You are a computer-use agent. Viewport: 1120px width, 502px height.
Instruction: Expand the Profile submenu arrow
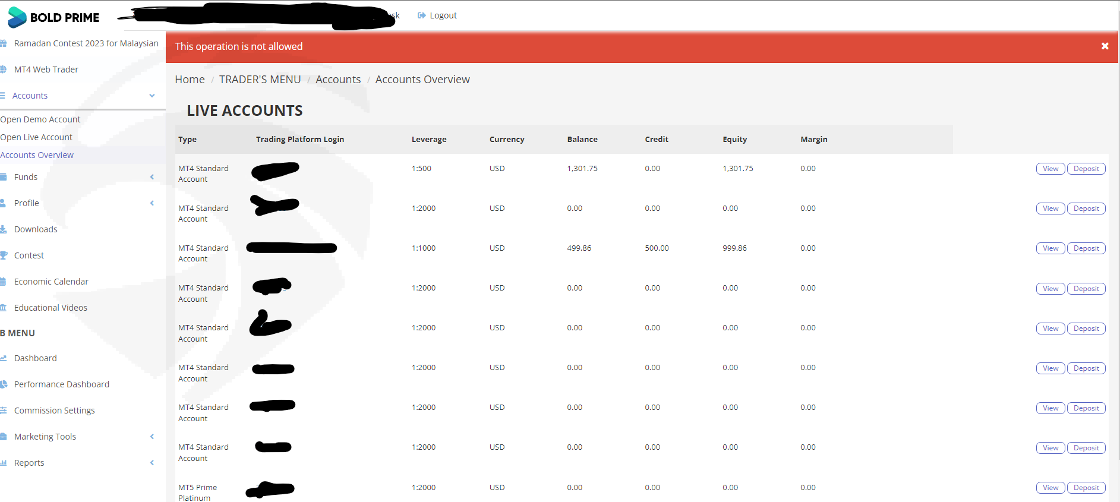tap(152, 203)
